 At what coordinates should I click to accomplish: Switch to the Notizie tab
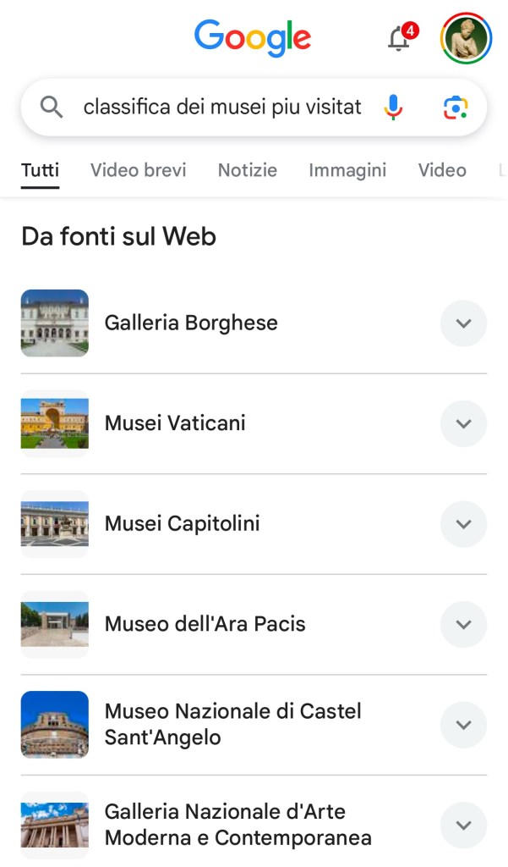pos(248,170)
